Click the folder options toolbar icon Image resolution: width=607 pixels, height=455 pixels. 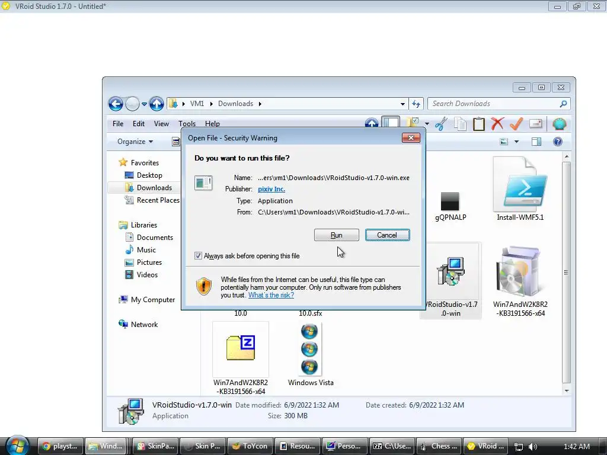[413, 123]
